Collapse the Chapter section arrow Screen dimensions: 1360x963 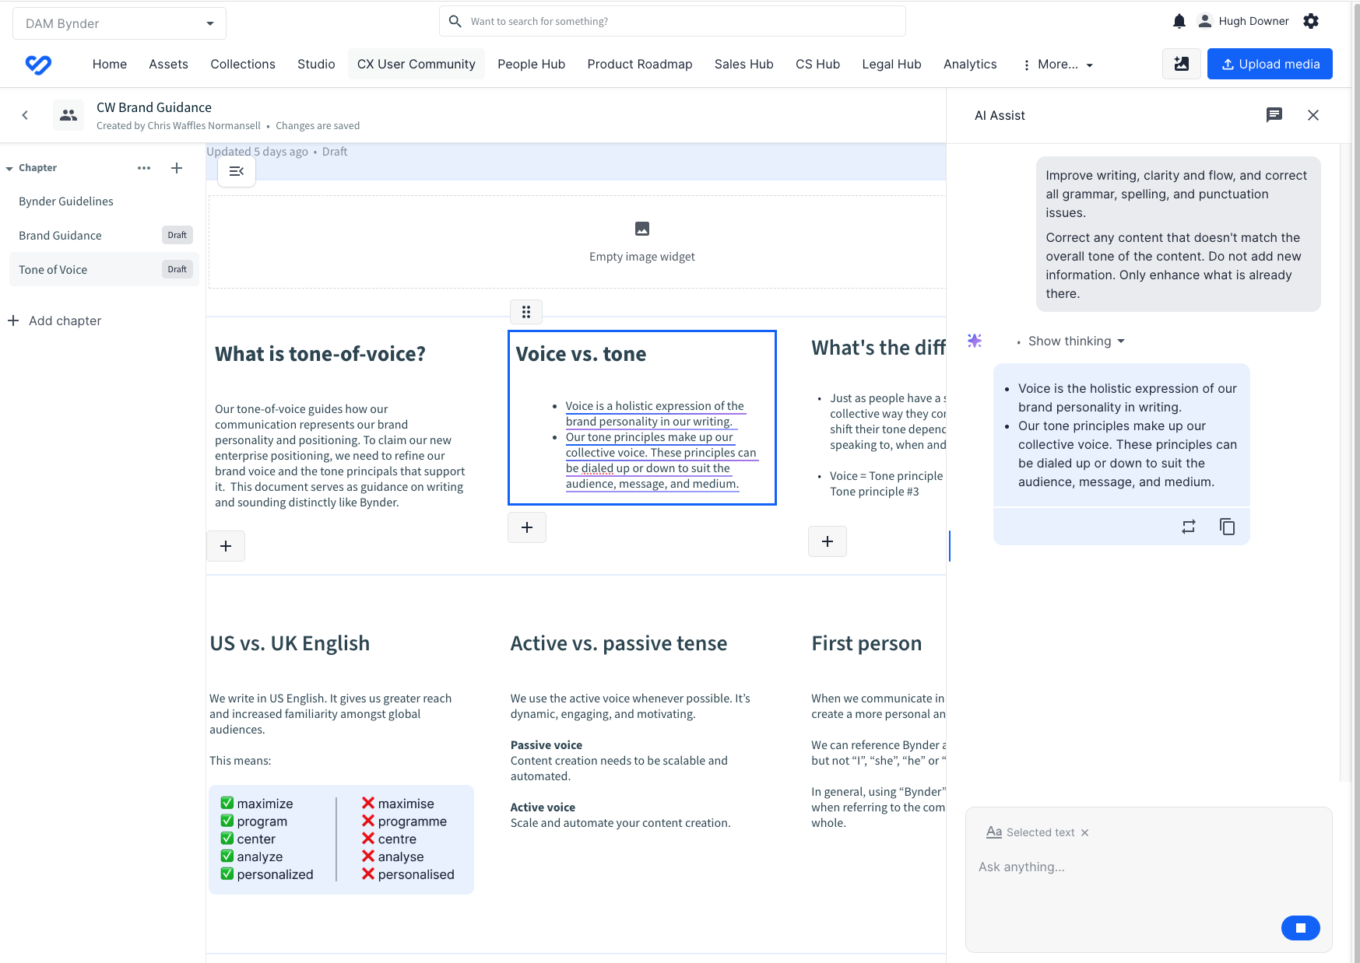point(9,168)
